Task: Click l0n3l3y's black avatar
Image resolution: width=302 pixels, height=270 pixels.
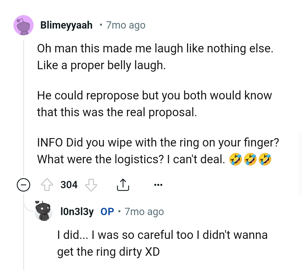Action: (x=44, y=211)
